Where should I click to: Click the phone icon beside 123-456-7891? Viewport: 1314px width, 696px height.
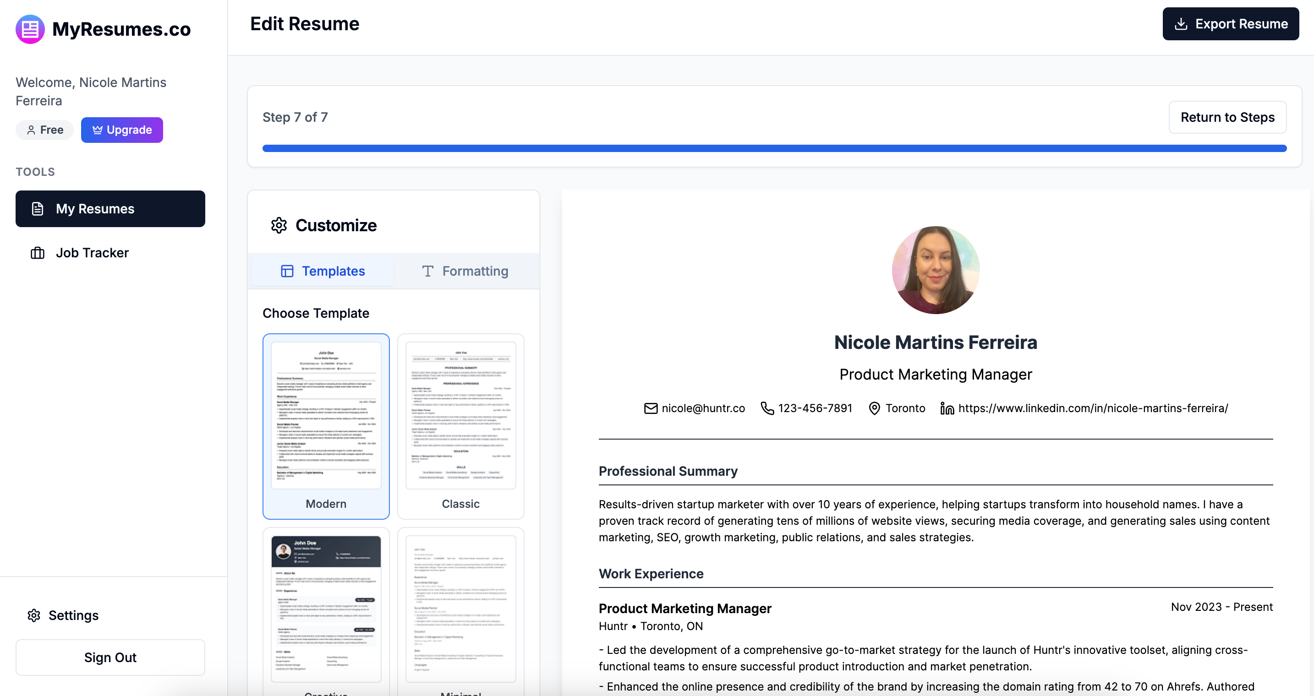(x=766, y=408)
